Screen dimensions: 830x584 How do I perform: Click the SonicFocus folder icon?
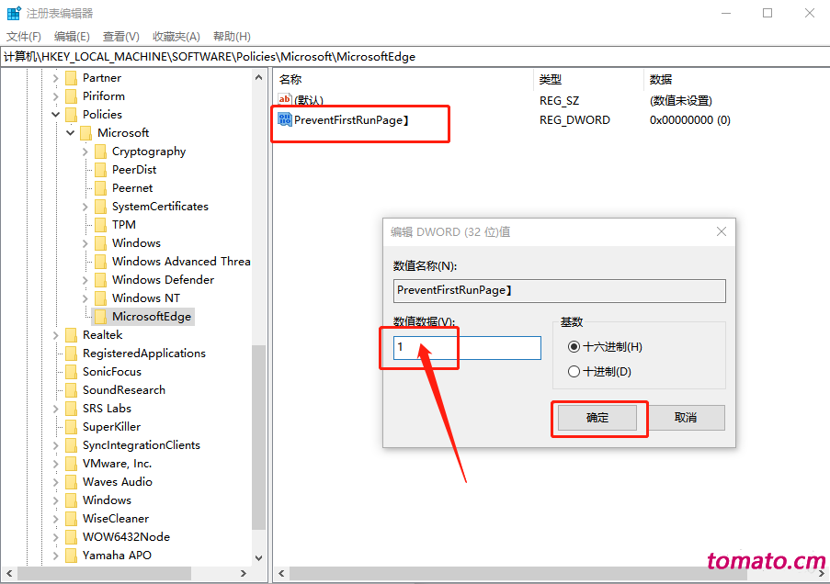pyautogui.click(x=71, y=372)
